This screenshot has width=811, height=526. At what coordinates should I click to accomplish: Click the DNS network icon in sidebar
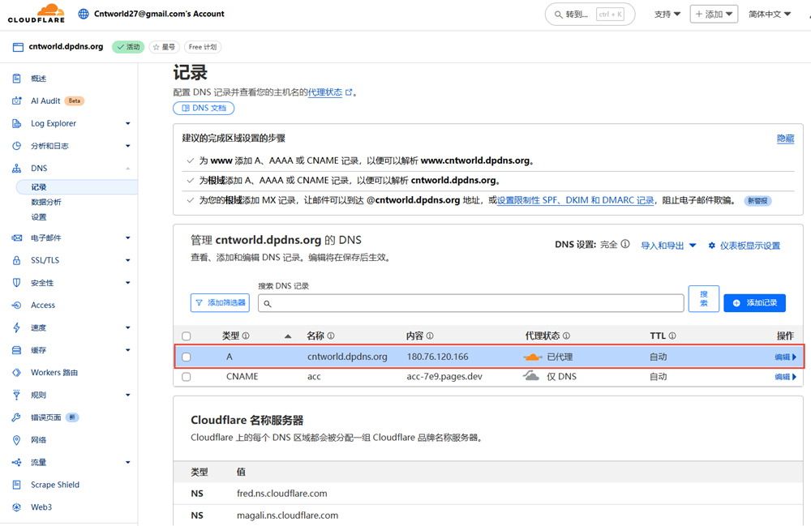click(16, 169)
